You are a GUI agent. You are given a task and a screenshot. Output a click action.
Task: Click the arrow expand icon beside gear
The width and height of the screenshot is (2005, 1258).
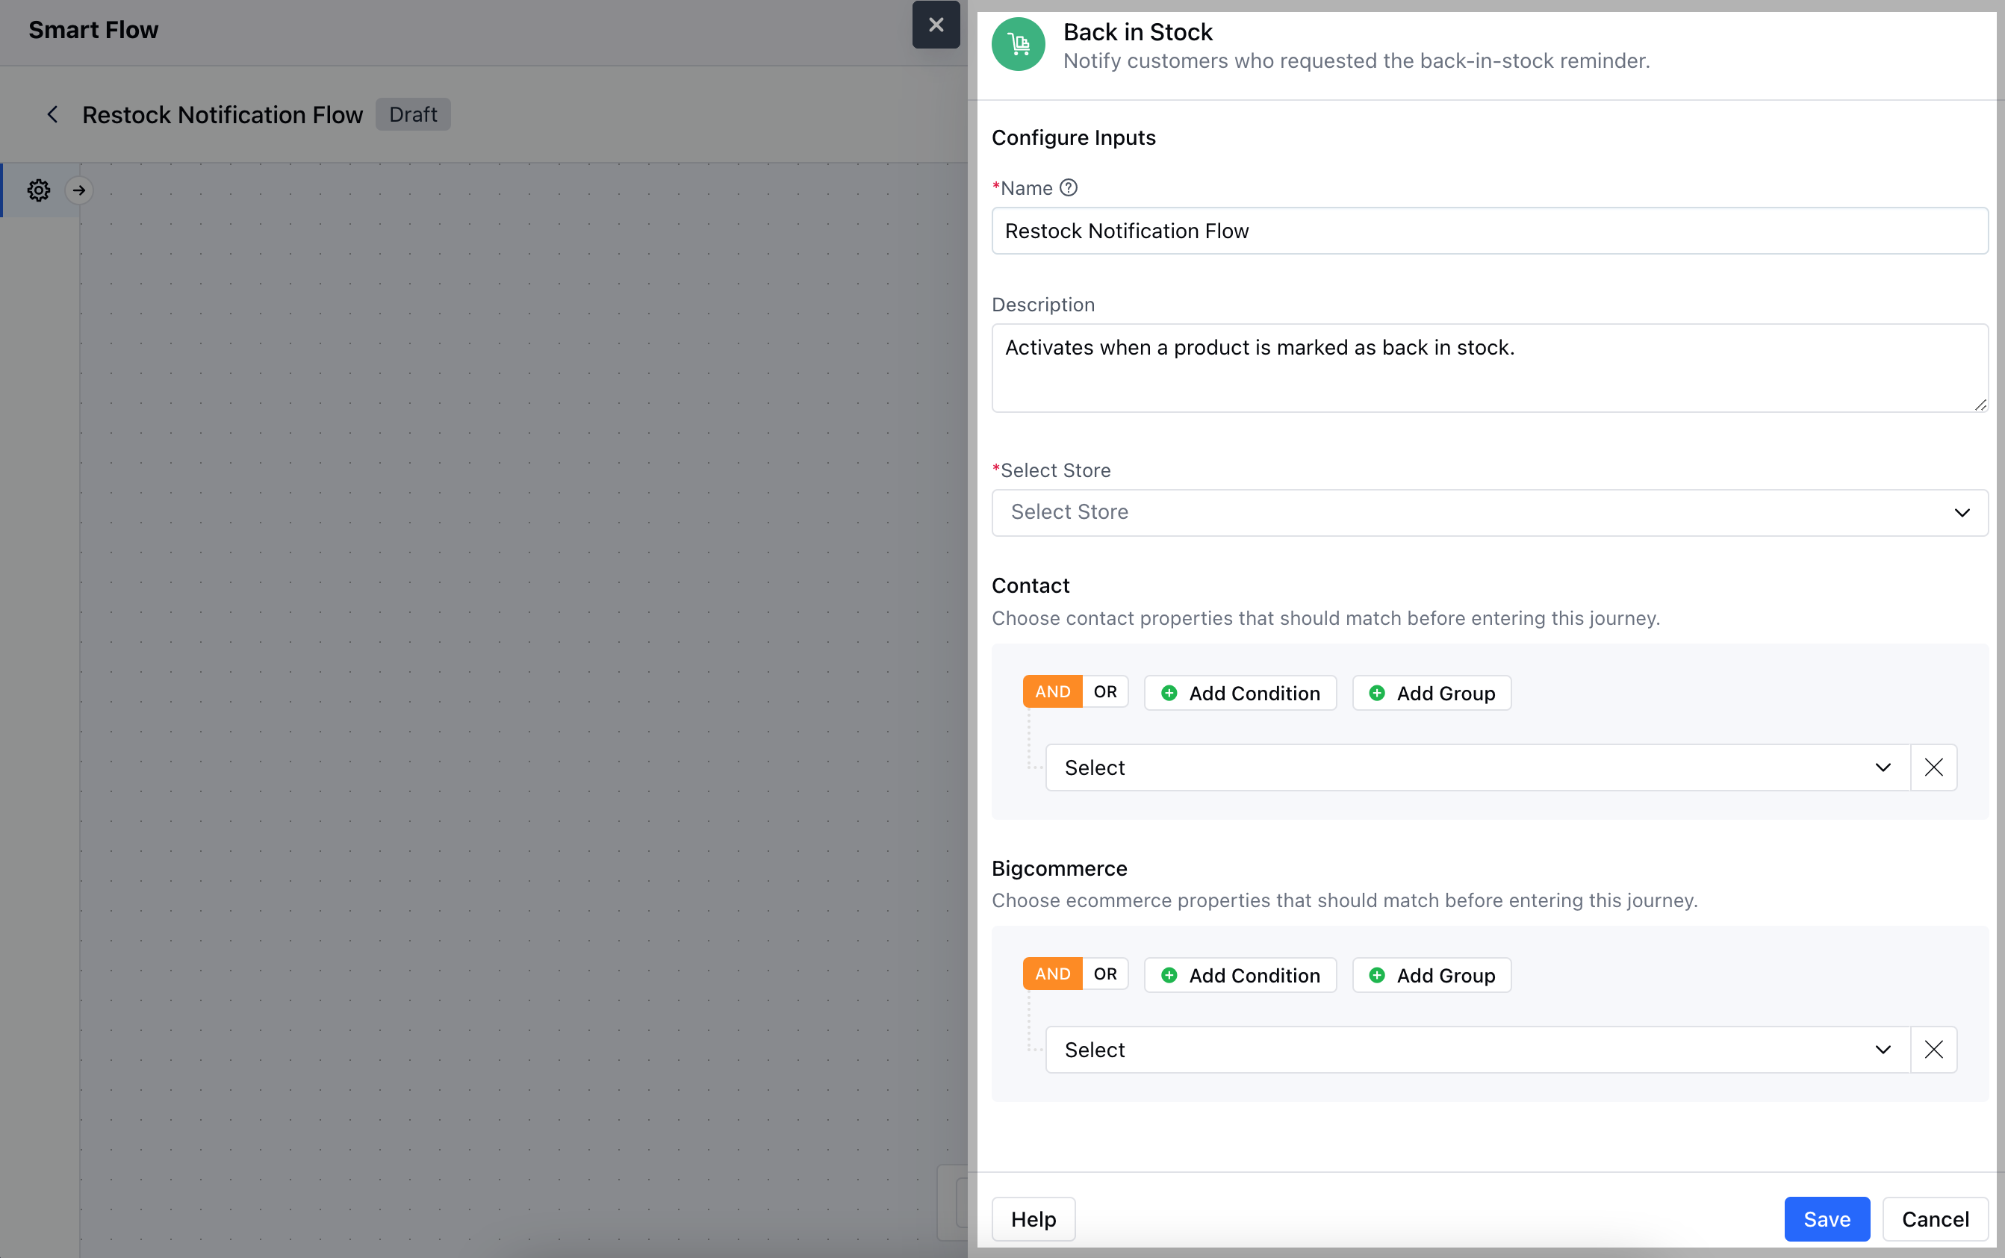tap(79, 190)
